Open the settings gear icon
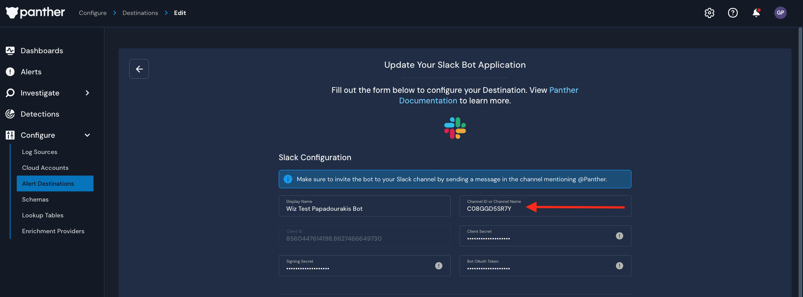The image size is (803, 297). point(710,13)
